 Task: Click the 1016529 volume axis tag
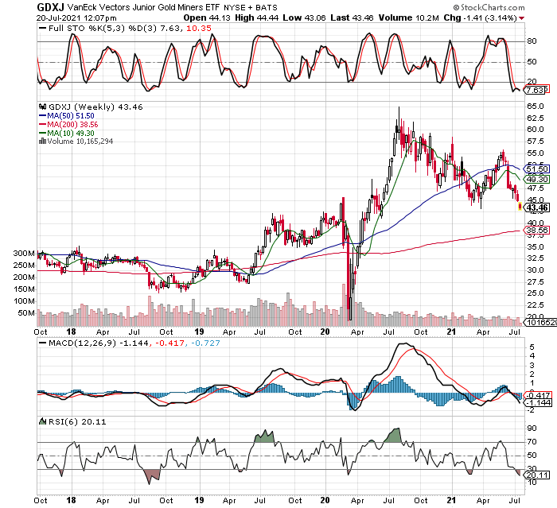540,322
